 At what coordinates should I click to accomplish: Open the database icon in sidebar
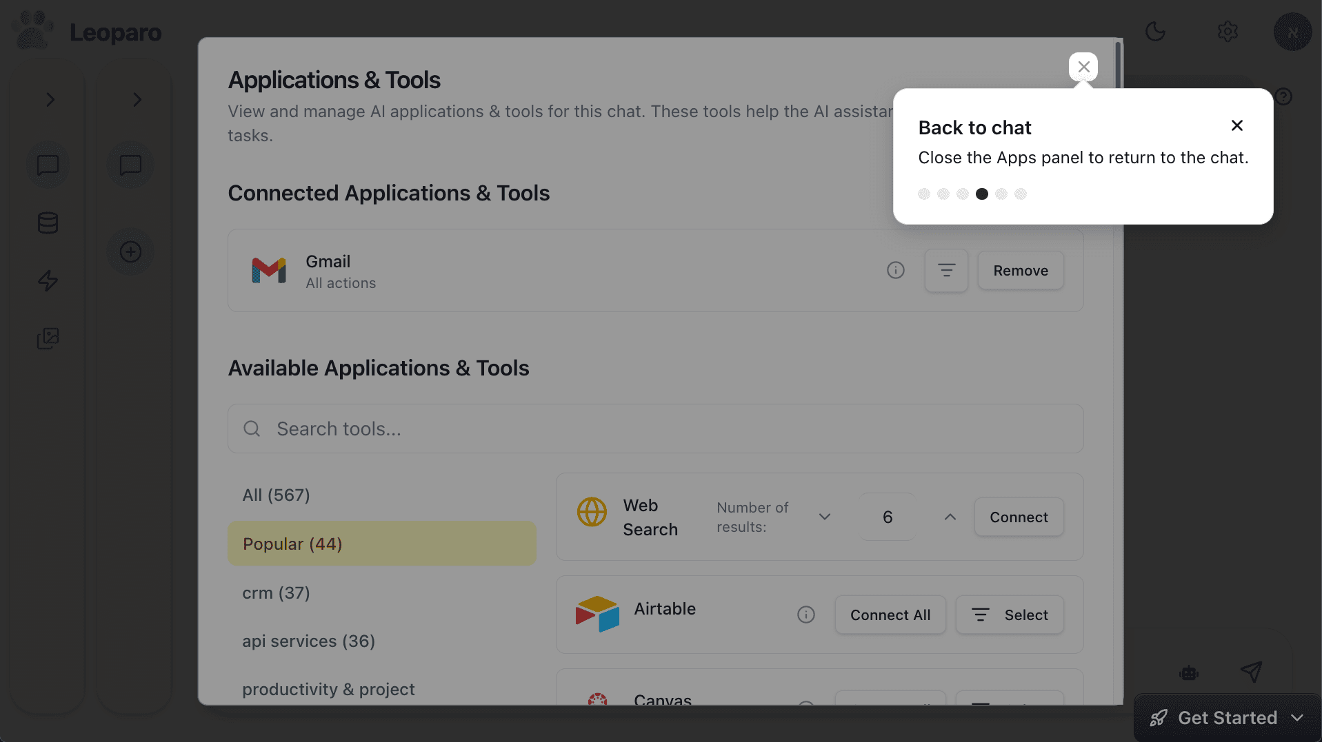(x=48, y=223)
